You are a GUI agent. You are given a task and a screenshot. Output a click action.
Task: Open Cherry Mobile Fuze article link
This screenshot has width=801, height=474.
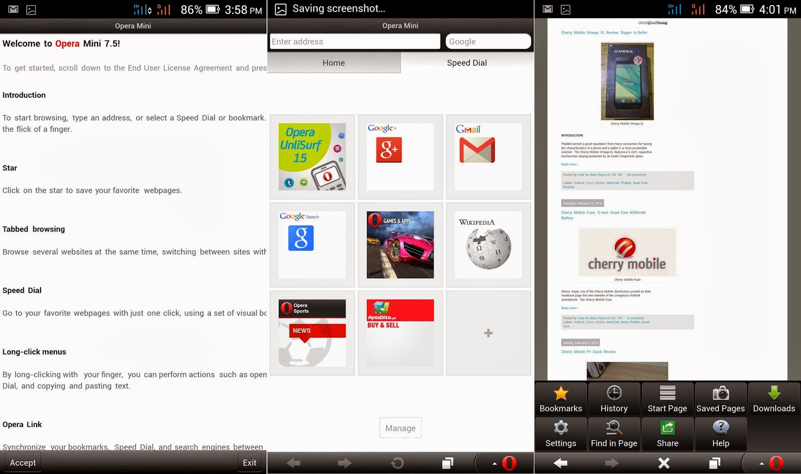coord(603,215)
